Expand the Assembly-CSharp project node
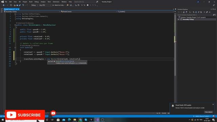This screenshot has width=217, height=122. [179, 20]
